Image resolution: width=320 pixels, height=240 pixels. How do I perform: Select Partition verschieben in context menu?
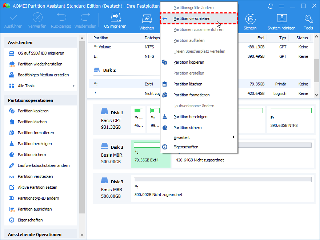pyautogui.click(x=199, y=19)
